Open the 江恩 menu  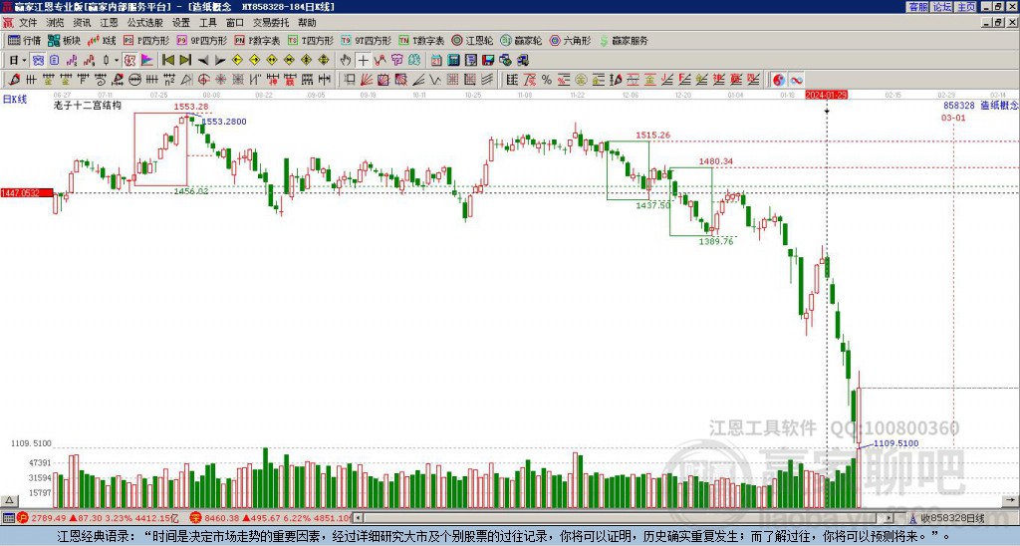(109, 23)
